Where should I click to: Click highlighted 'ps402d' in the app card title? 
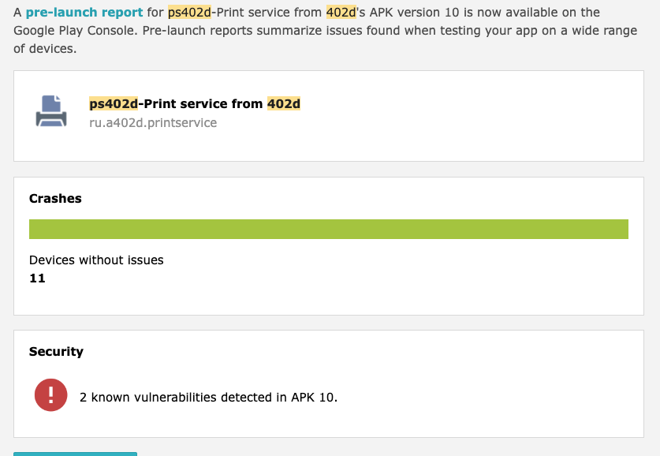(114, 103)
